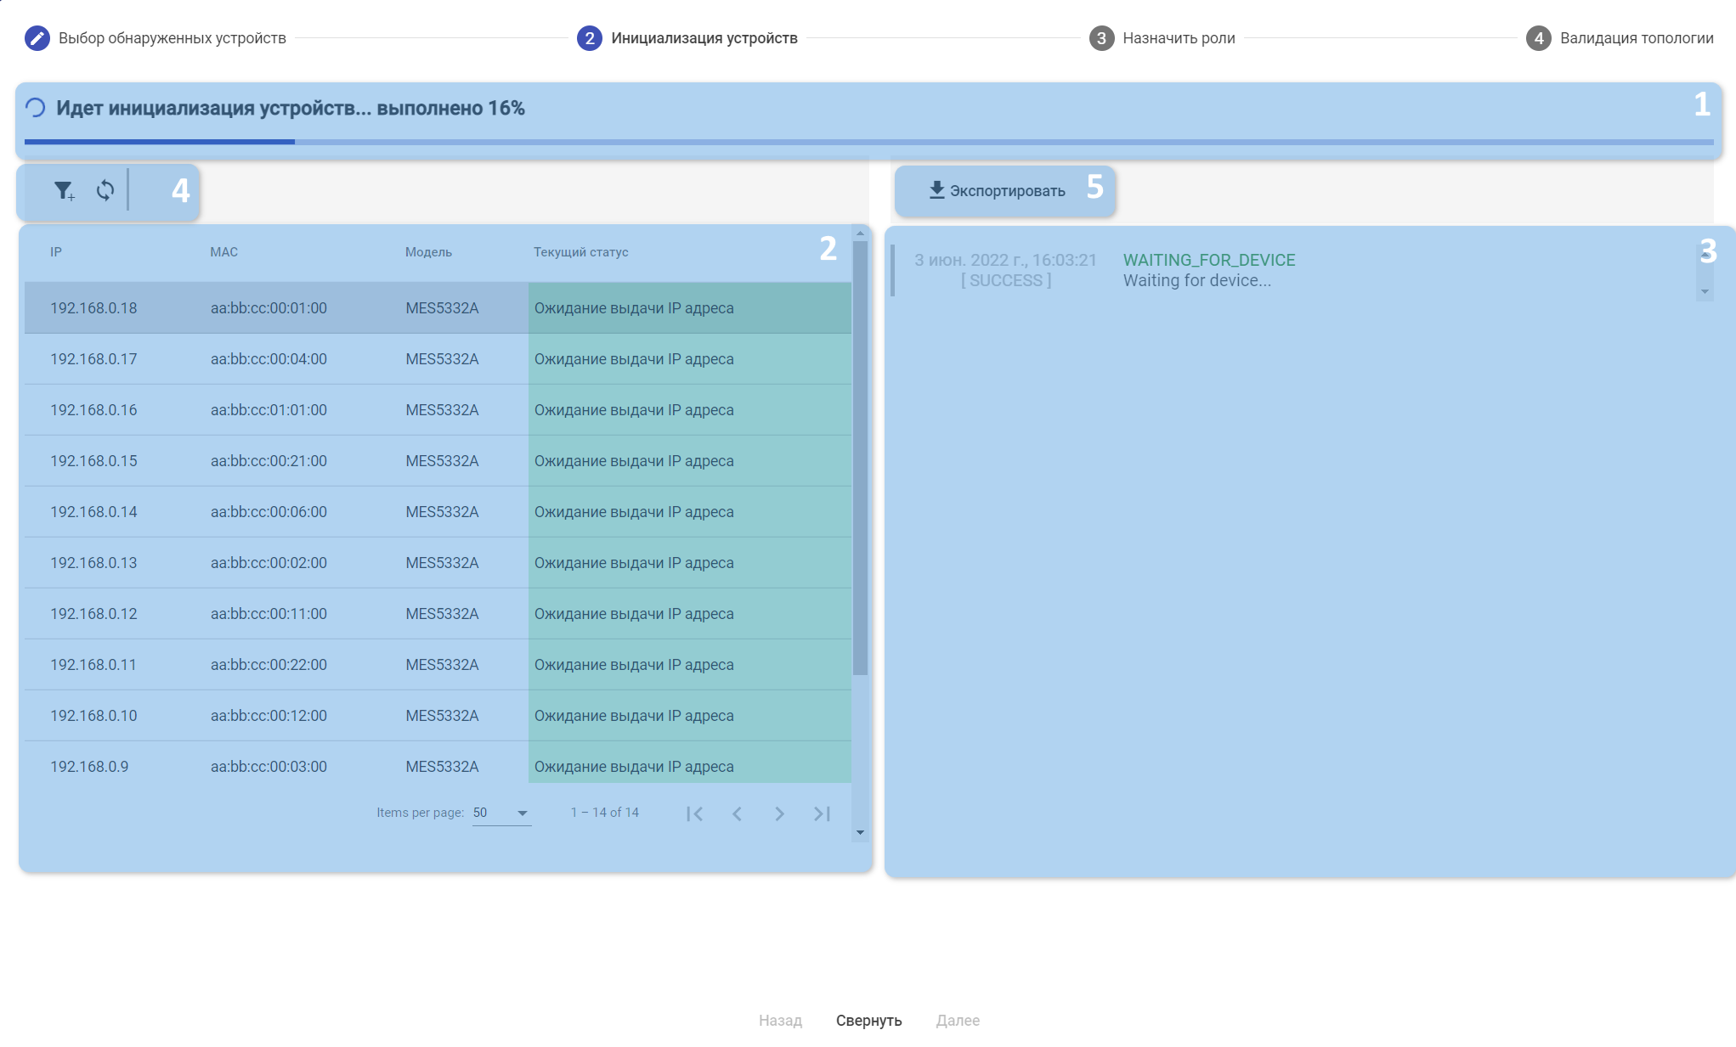Image resolution: width=1736 pixels, height=1047 pixels.
Task: Click log panel scroll down arrow
Action: tap(1705, 292)
